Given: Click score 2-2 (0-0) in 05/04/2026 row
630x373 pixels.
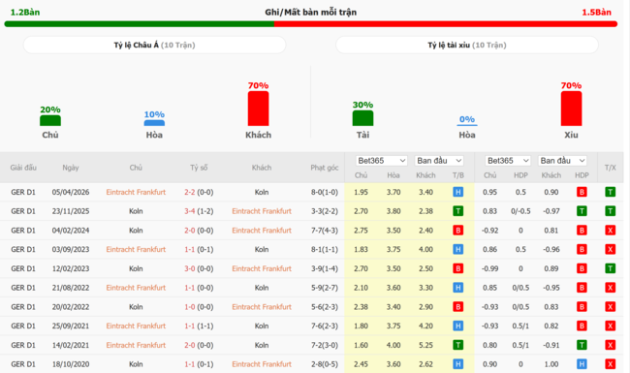Looking at the screenshot, I should [199, 192].
